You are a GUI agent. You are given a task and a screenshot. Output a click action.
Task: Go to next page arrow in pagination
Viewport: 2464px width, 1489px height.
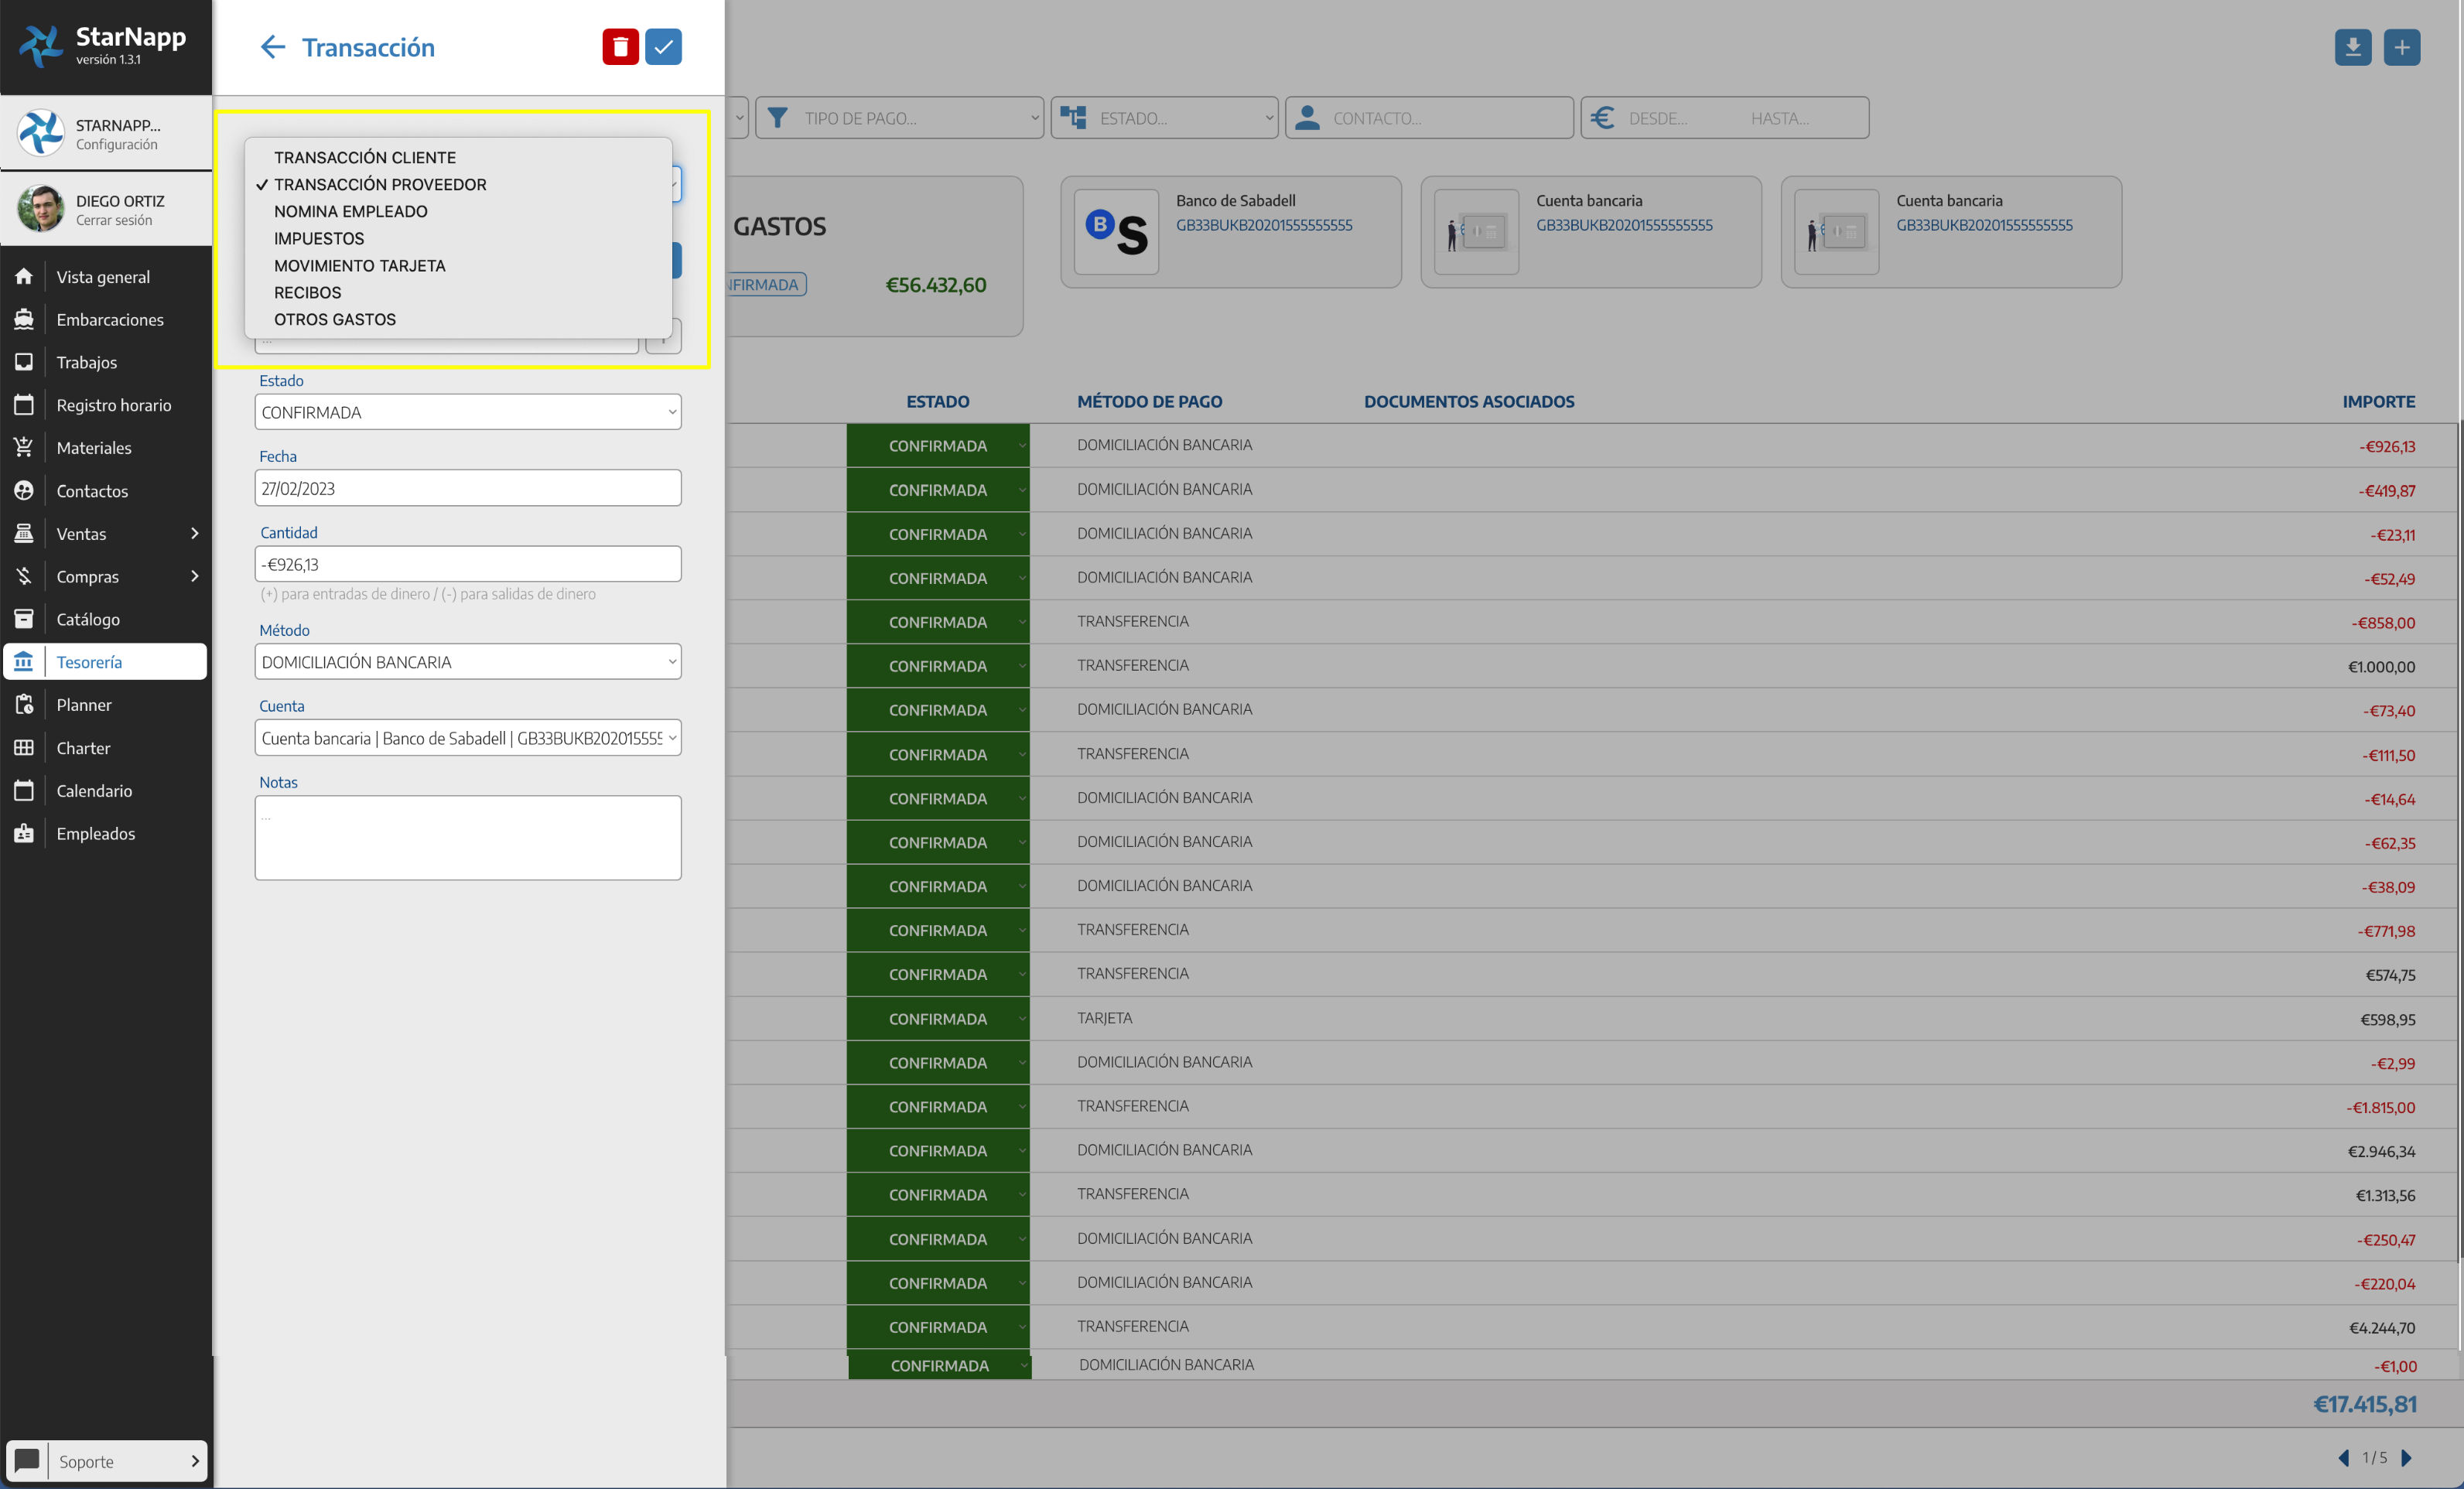click(x=2407, y=1458)
